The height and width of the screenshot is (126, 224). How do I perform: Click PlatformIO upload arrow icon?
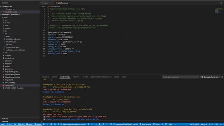pos(96,124)
